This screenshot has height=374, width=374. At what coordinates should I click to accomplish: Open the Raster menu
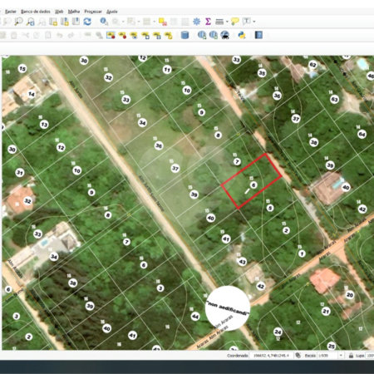[11, 12]
